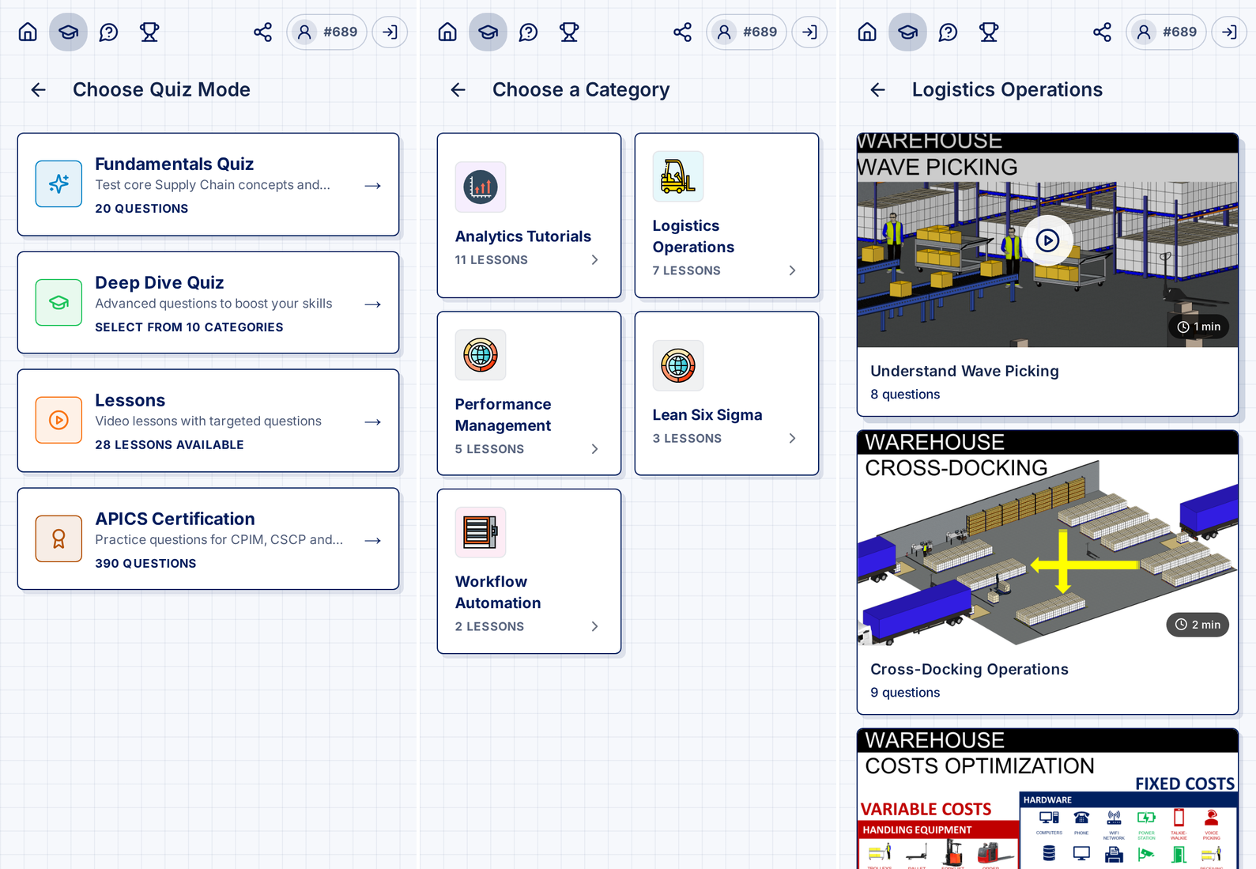Select the Deep Dive Quiz title
Viewport: 1256px width, 869px height.
pyautogui.click(x=160, y=282)
